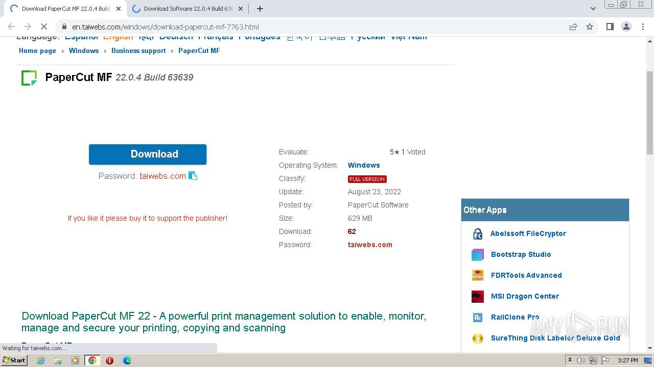Click the PaperCut MF logo icon

pos(29,78)
